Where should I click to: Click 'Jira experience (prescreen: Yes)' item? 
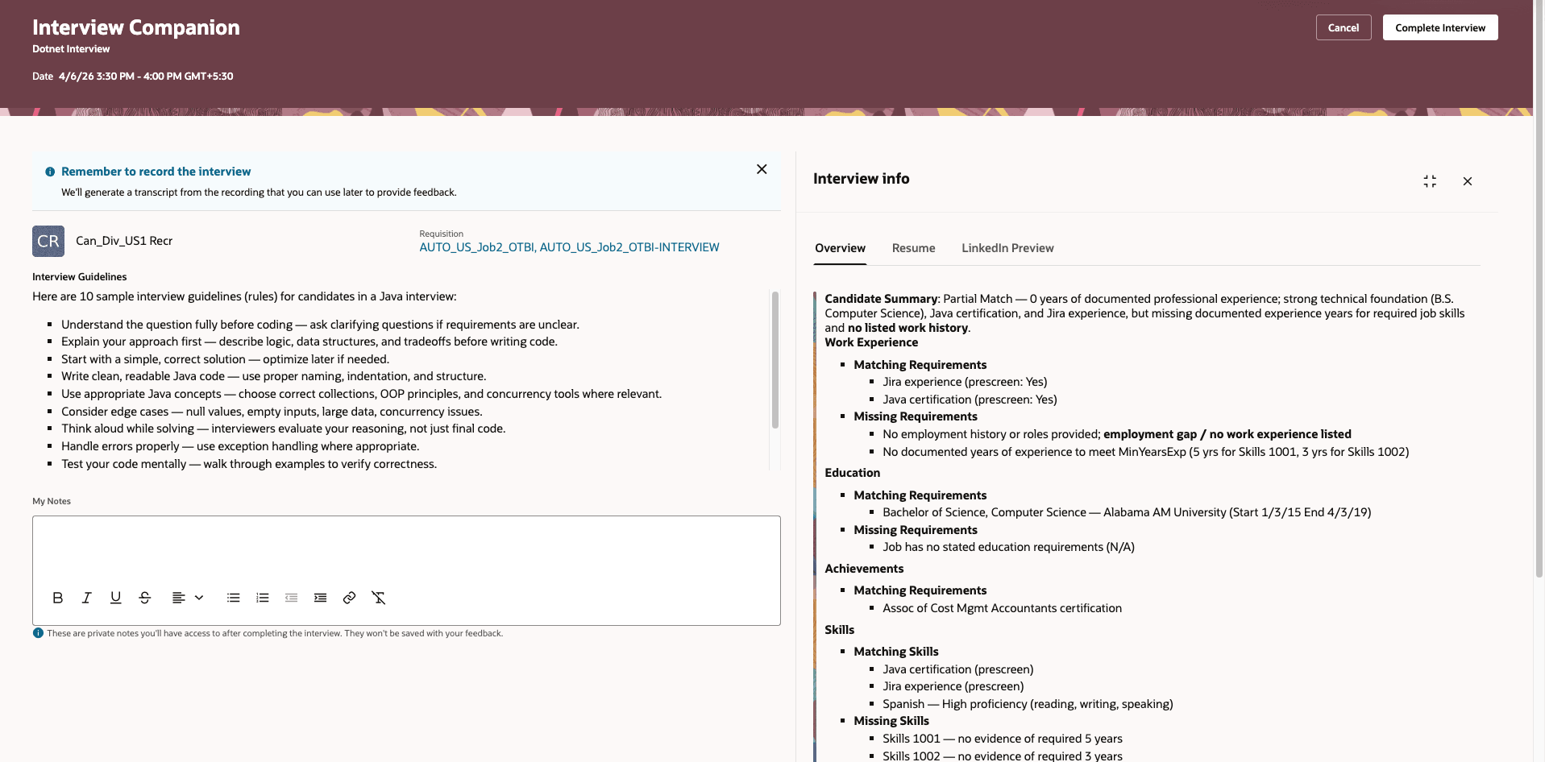965,382
